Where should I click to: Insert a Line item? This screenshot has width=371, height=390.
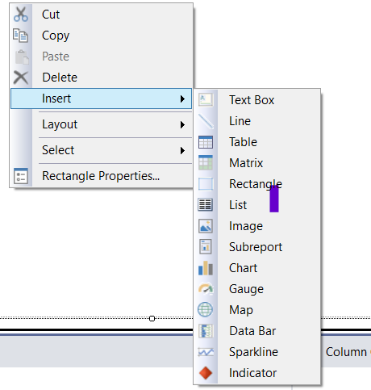click(256, 121)
